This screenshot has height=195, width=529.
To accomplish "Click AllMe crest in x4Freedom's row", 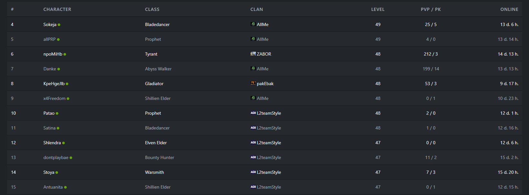I will click(x=253, y=98).
